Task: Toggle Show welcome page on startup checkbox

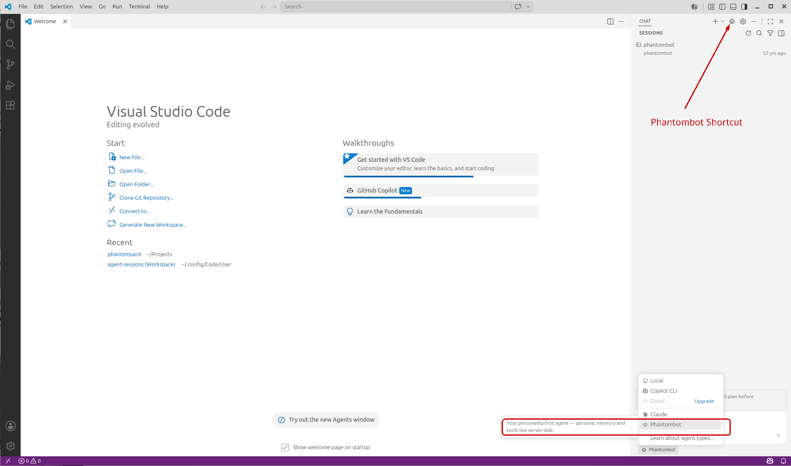Action: [285, 447]
